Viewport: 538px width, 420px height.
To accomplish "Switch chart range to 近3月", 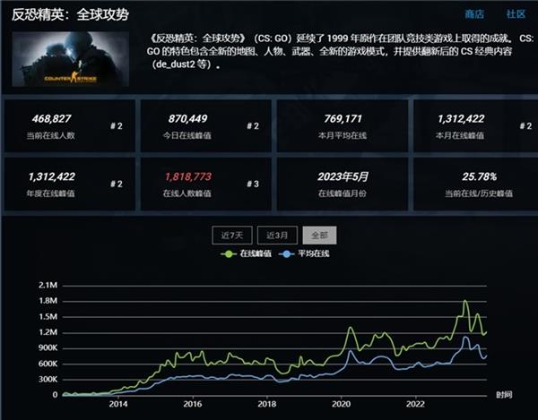I will pos(276,235).
